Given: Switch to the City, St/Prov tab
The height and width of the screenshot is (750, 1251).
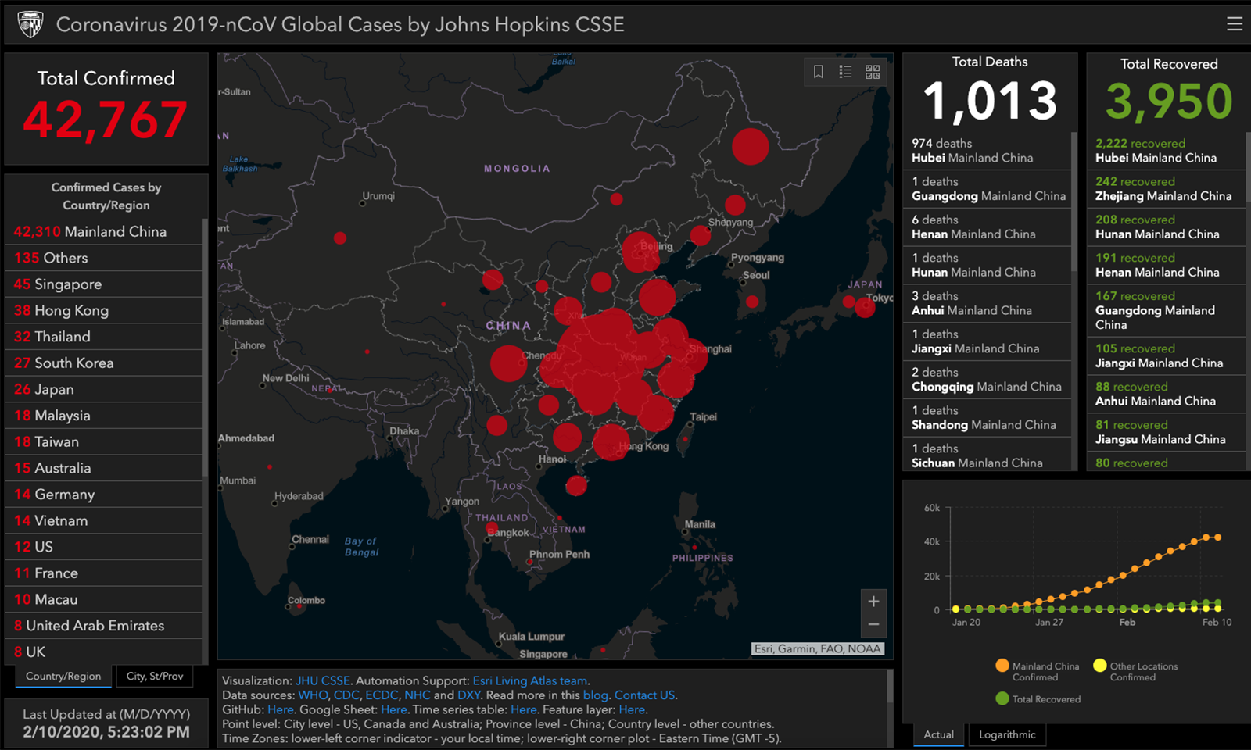Looking at the screenshot, I should point(155,677).
